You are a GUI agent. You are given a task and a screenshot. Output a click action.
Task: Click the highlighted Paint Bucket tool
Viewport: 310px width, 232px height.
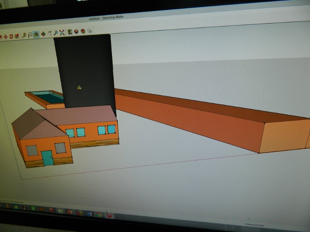click(36, 34)
